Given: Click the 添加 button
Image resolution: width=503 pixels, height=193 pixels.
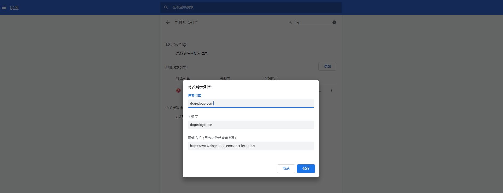Looking at the screenshot, I should point(327,66).
